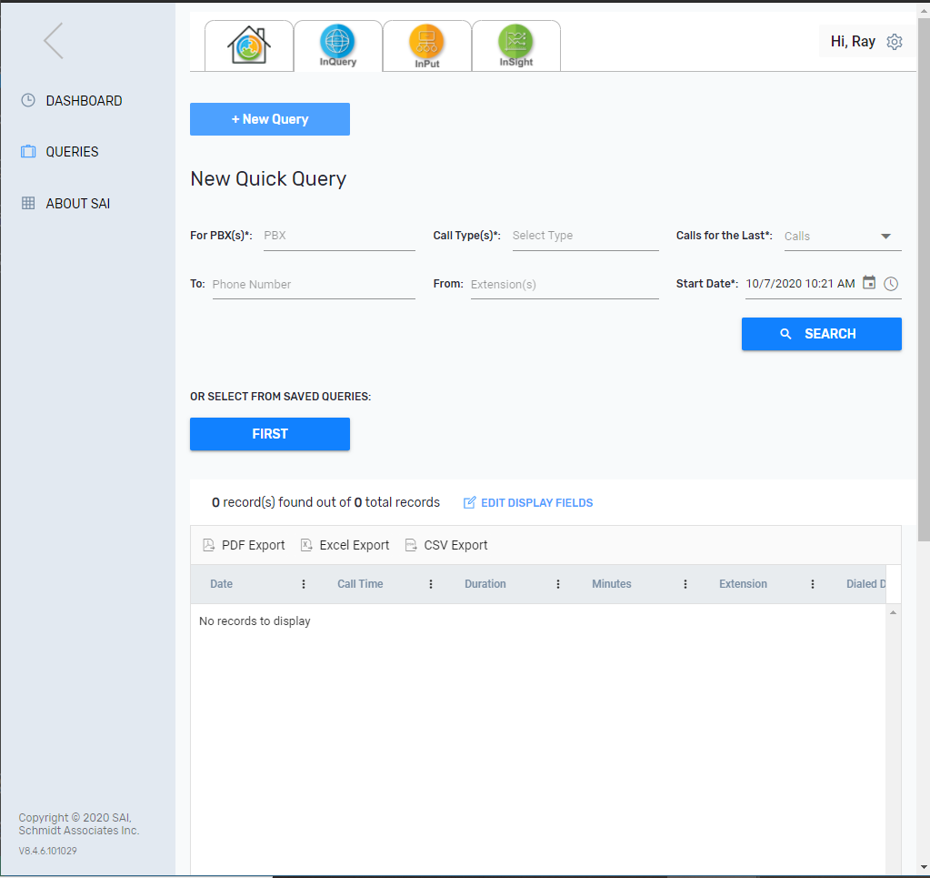
Task: Click the grid scrollbar up arrow
Action: 894,612
